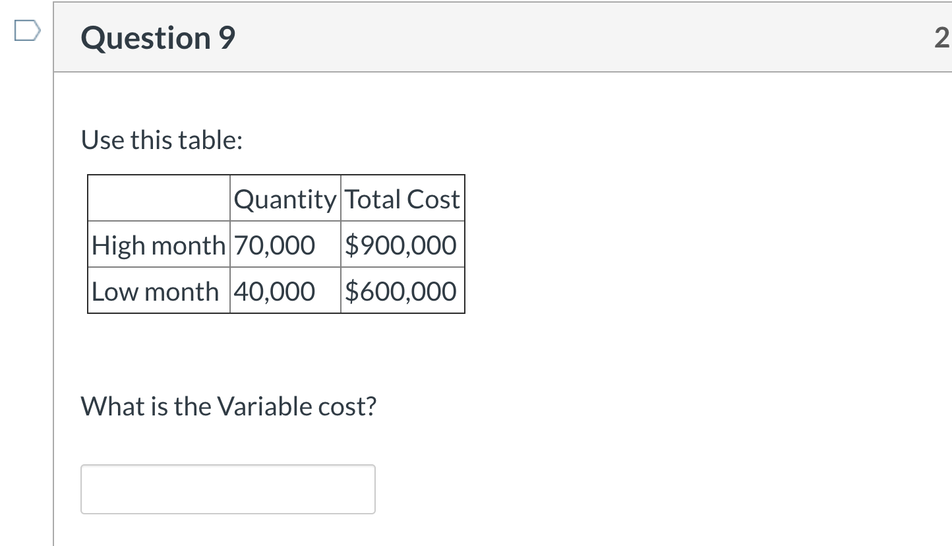Click the Question 9 header
This screenshot has width=952, height=546.
coord(157,38)
